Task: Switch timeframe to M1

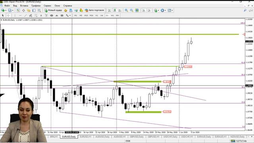Action: pyautogui.click(x=76, y=15)
